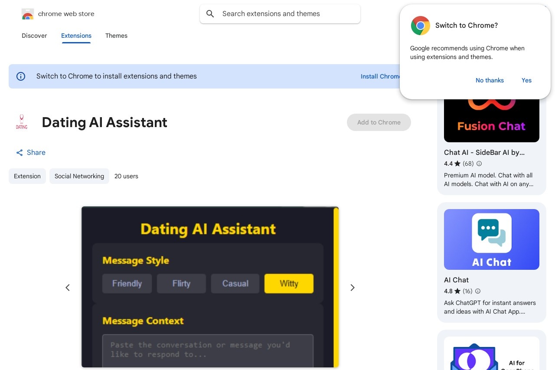Click the chrome web store title text

(x=66, y=14)
